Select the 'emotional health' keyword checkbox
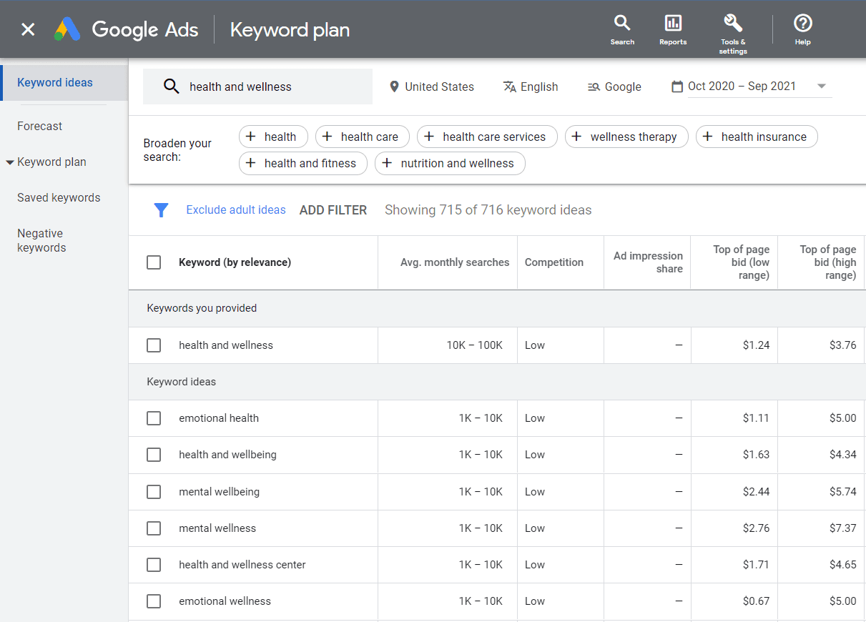Image resolution: width=866 pixels, height=622 pixels. coord(154,418)
